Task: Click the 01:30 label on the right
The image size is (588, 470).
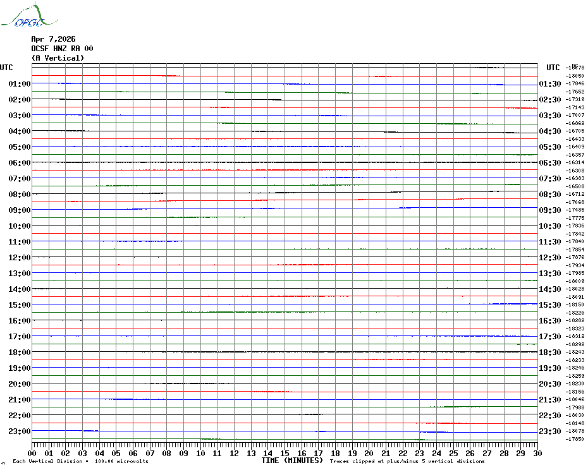Action: coord(550,83)
